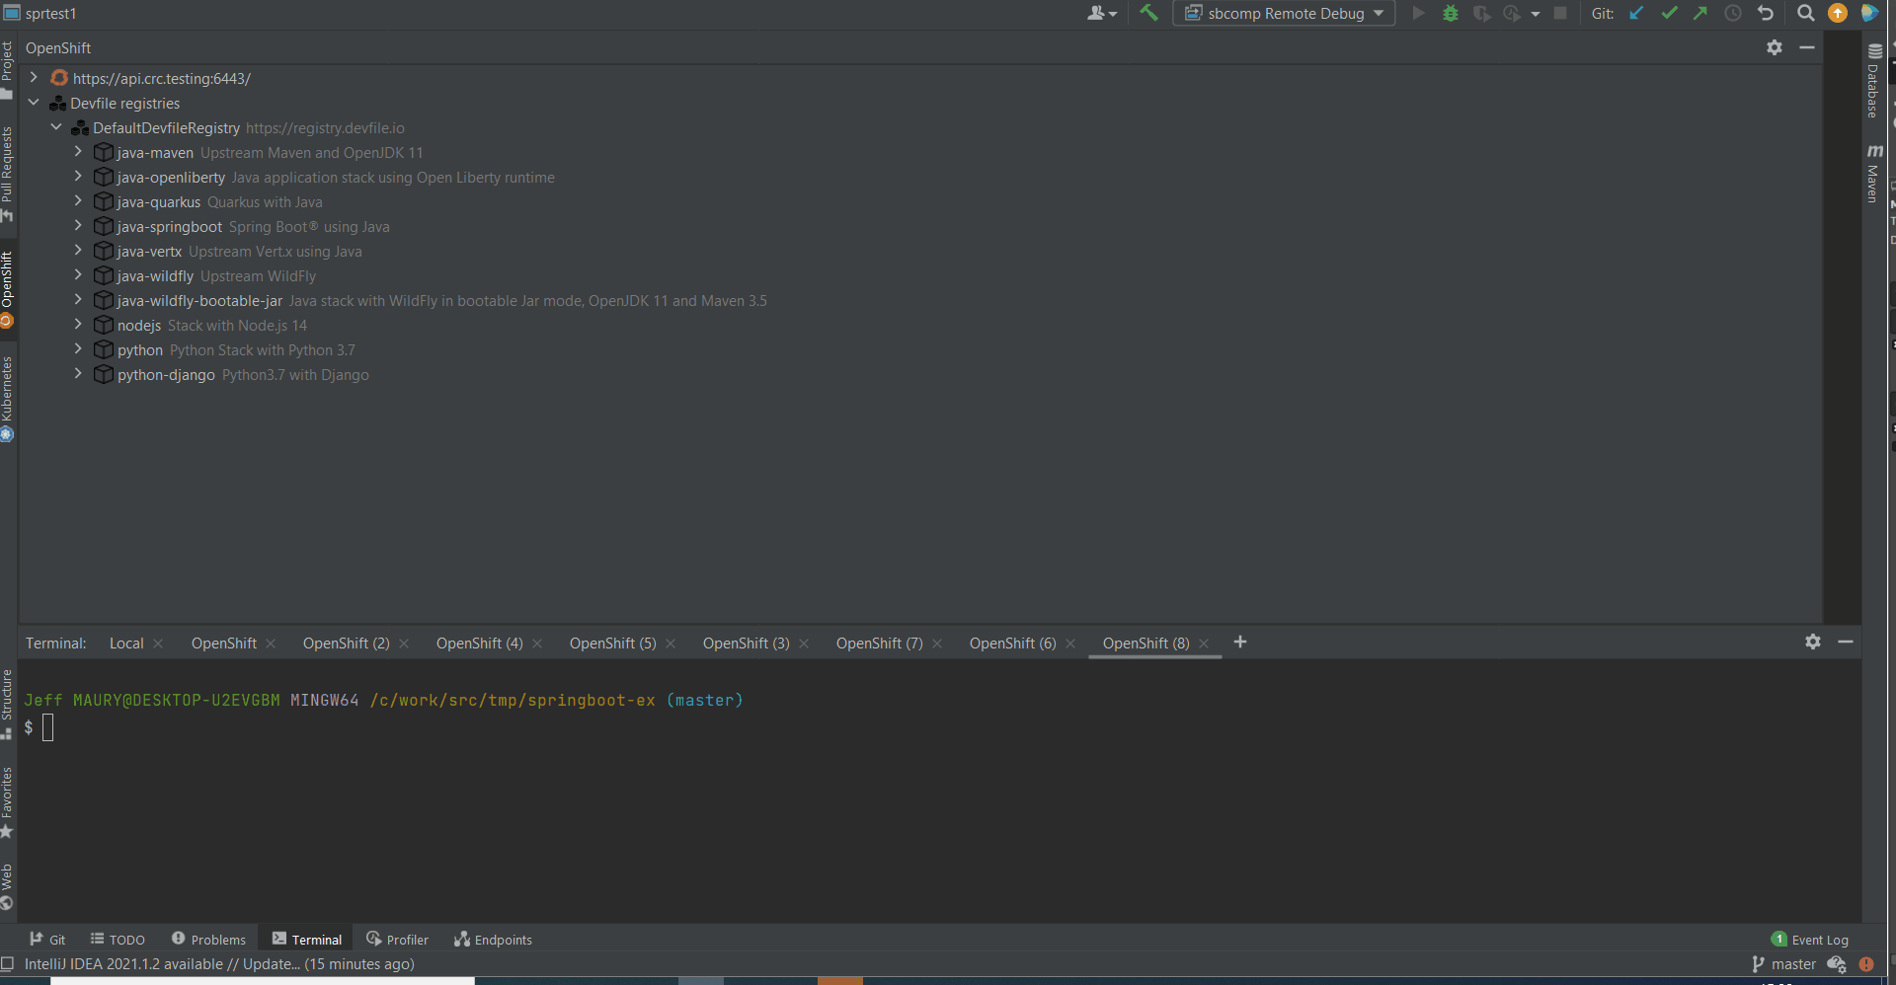
Task: Open the terminal panel settings gear
Action: (x=1813, y=642)
